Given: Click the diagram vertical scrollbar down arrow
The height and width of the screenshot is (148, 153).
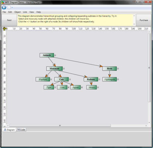Looking at the screenshot, I should pyautogui.click(x=149, y=122).
